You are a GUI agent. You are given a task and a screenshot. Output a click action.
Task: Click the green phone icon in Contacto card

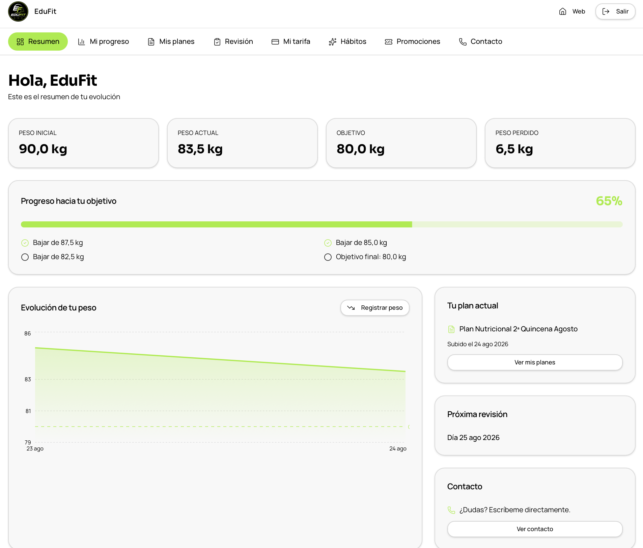[451, 510]
